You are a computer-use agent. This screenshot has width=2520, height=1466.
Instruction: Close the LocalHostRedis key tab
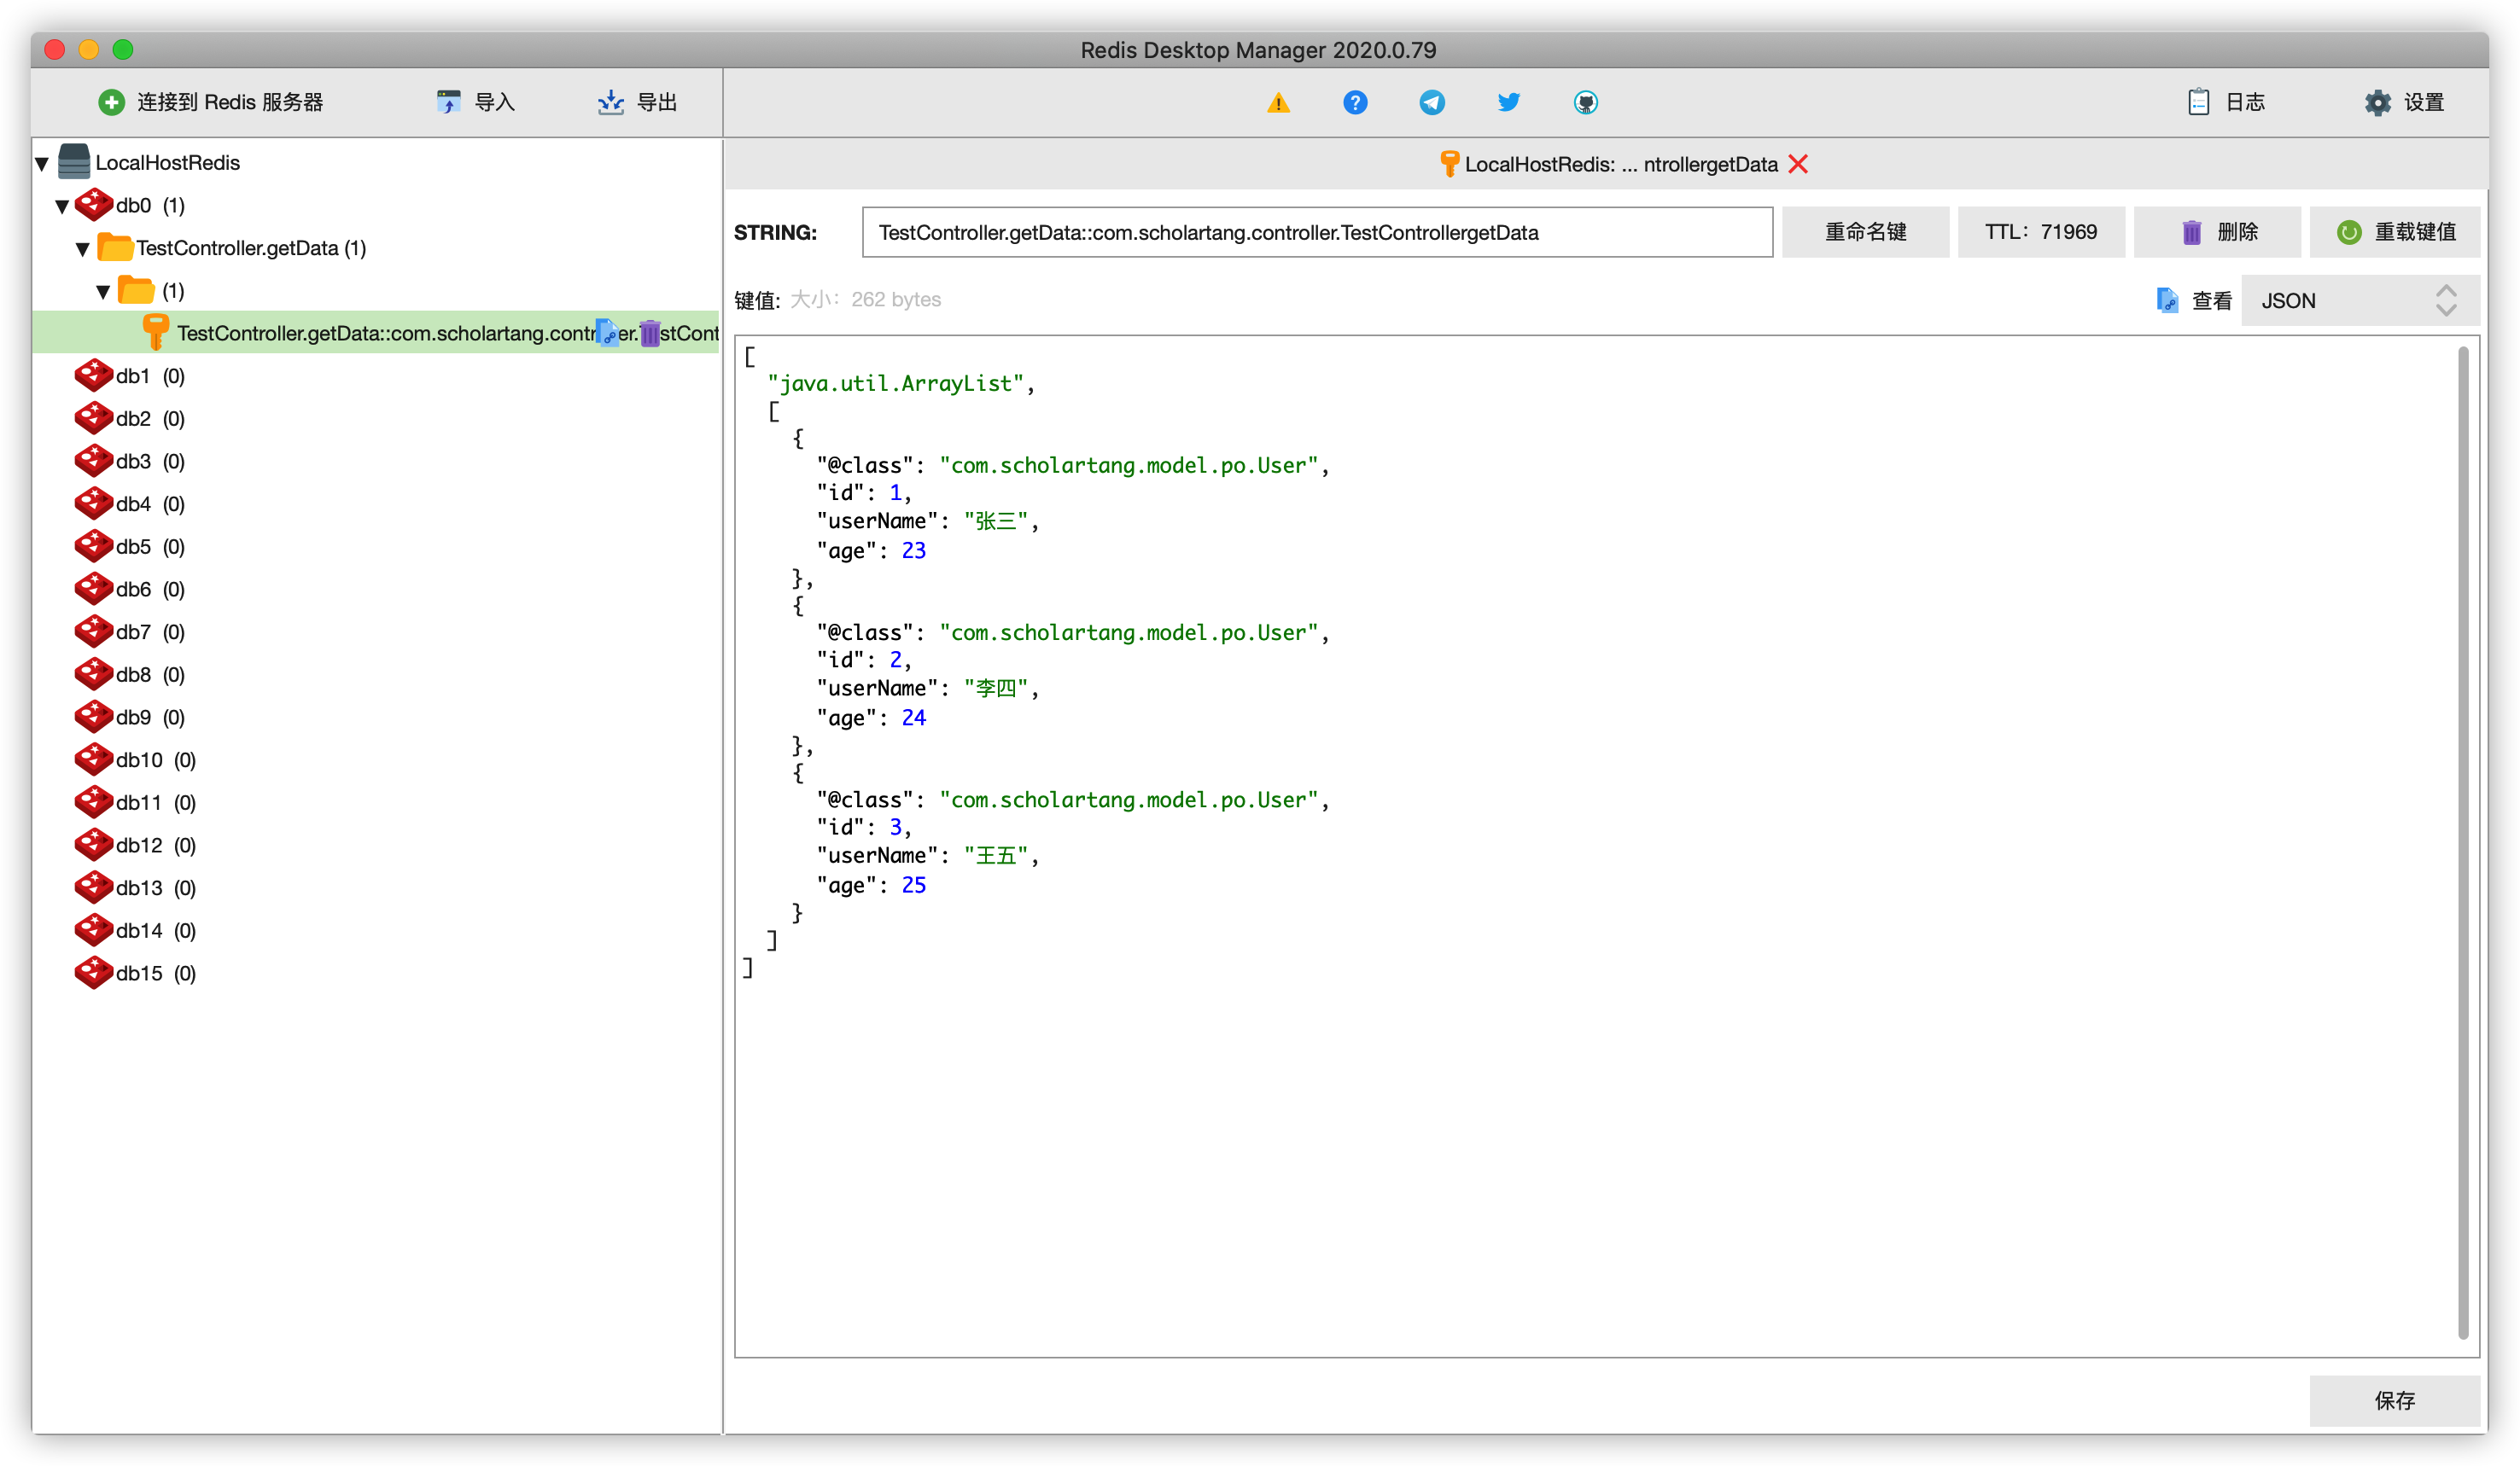(x=1798, y=164)
